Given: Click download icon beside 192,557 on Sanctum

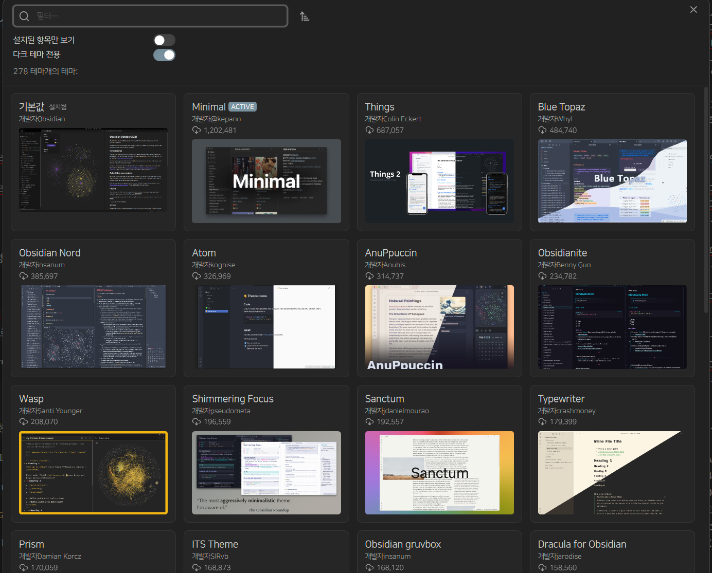Looking at the screenshot, I should tap(369, 421).
